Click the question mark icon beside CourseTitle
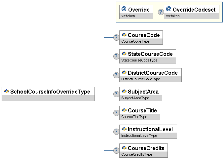Viewport: 224px width, 159px height. click(116, 113)
